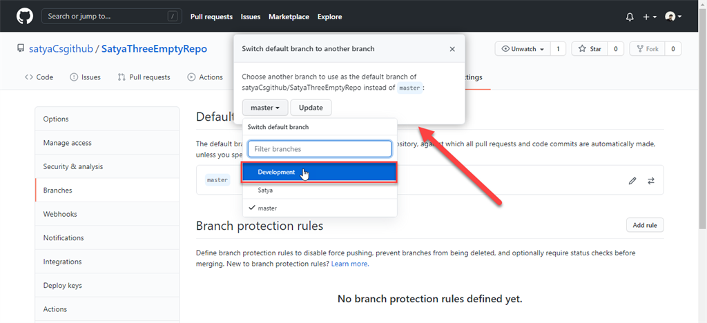The height and width of the screenshot is (323, 707).
Task: Open Manage access in sidebar
Action: tap(107, 143)
